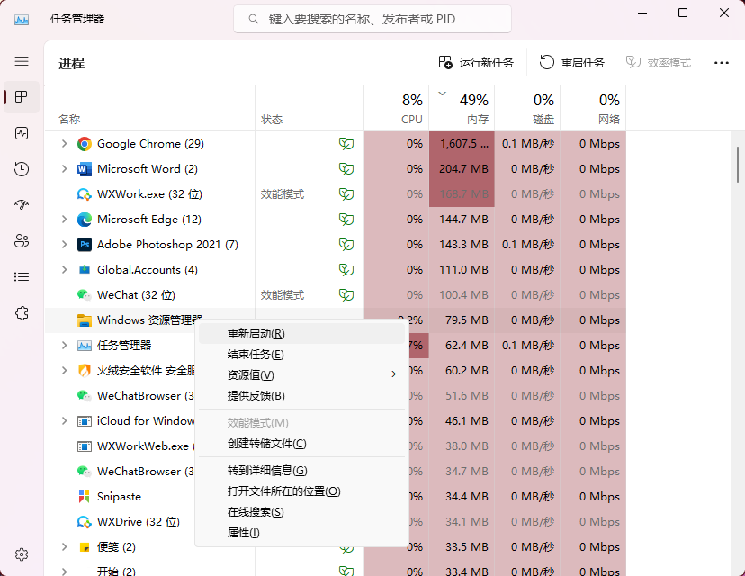Image resolution: width=745 pixels, height=576 pixels.
Task: Toggle the efficiency mode leaf for Microsoft Word
Action: point(346,168)
